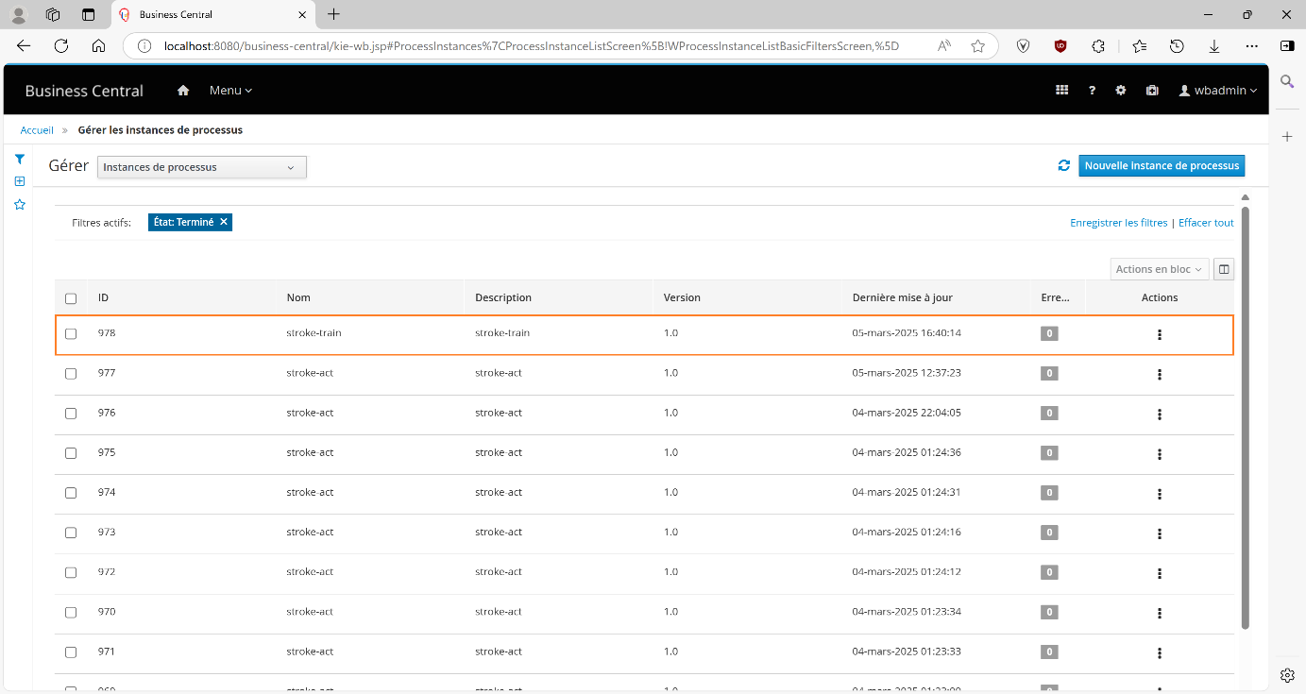Open the apps grid icon
1306x694 pixels.
click(1061, 90)
